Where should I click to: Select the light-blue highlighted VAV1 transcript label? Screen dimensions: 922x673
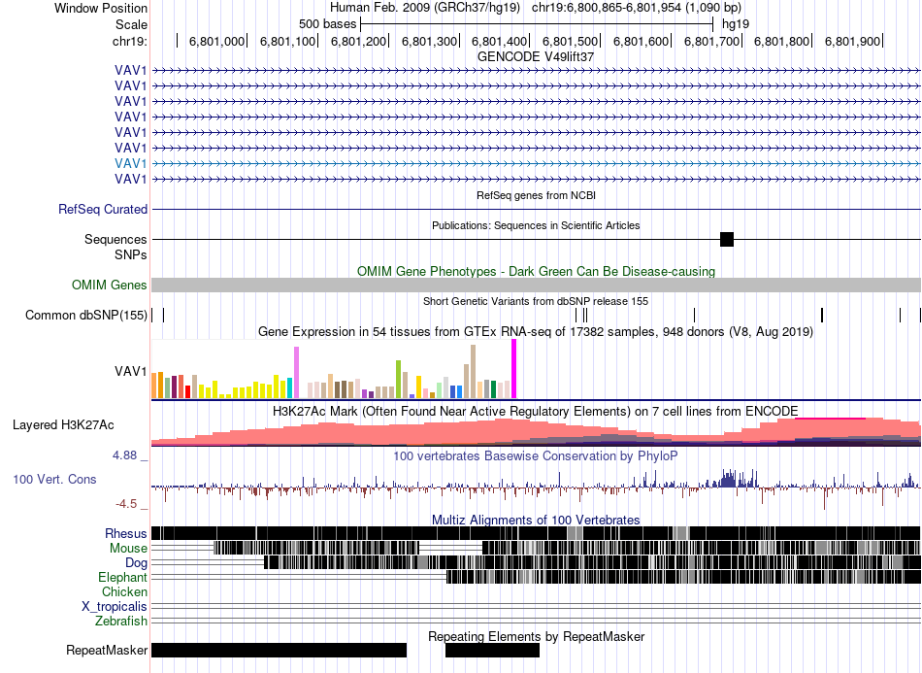tap(131, 163)
